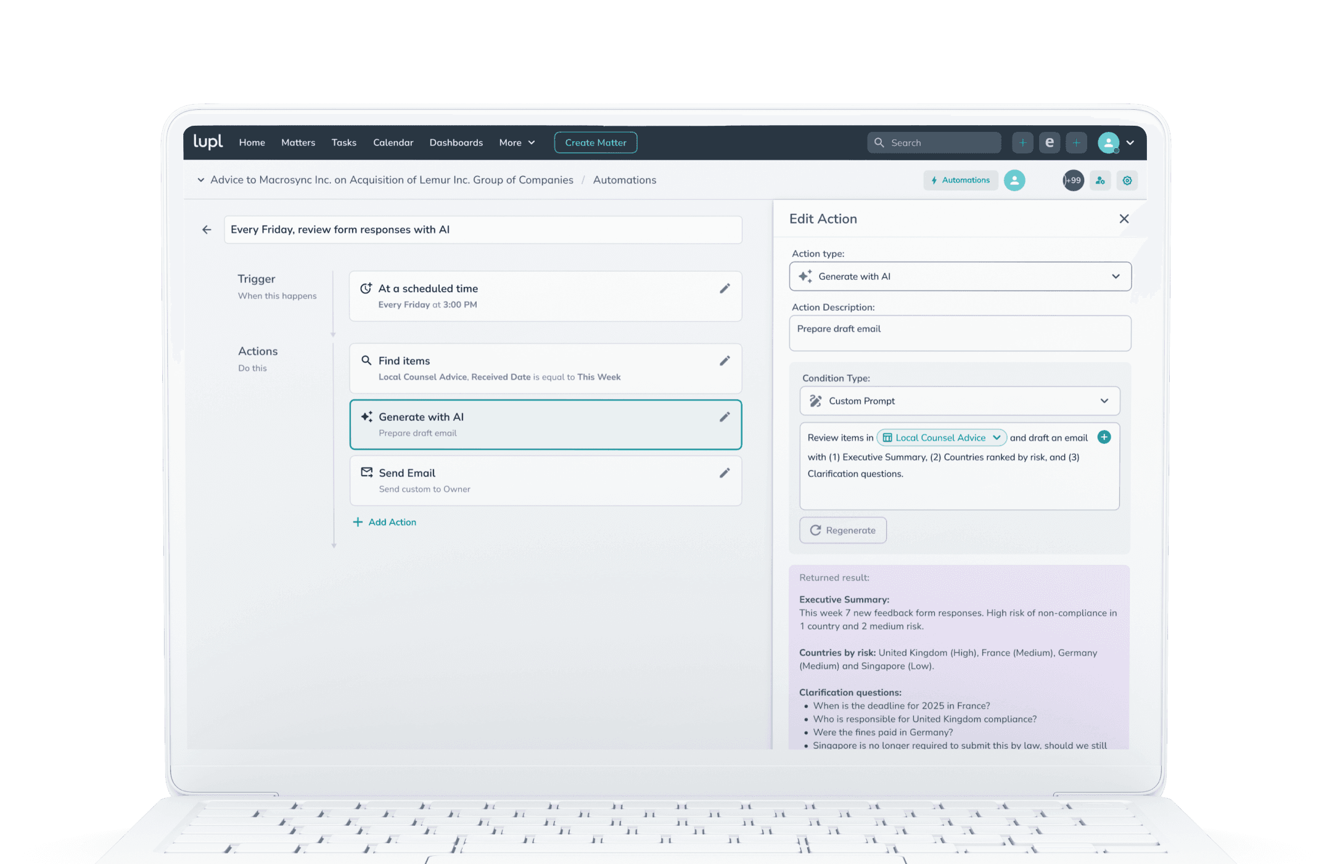Image resolution: width=1332 pixels, height=864 pixels.
Task: Collapse the matter title chevron
Action: pos(200,180)
